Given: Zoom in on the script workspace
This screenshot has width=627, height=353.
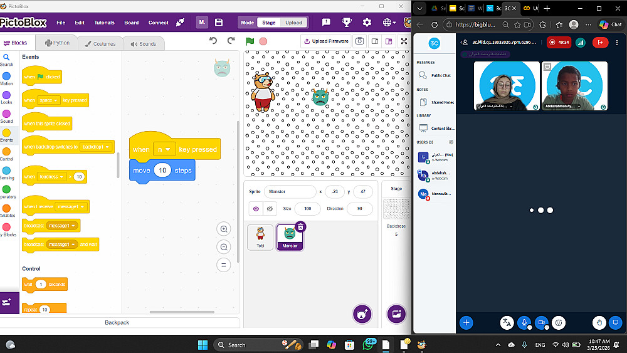Looking at the screenshot, I should coord(224,229).
